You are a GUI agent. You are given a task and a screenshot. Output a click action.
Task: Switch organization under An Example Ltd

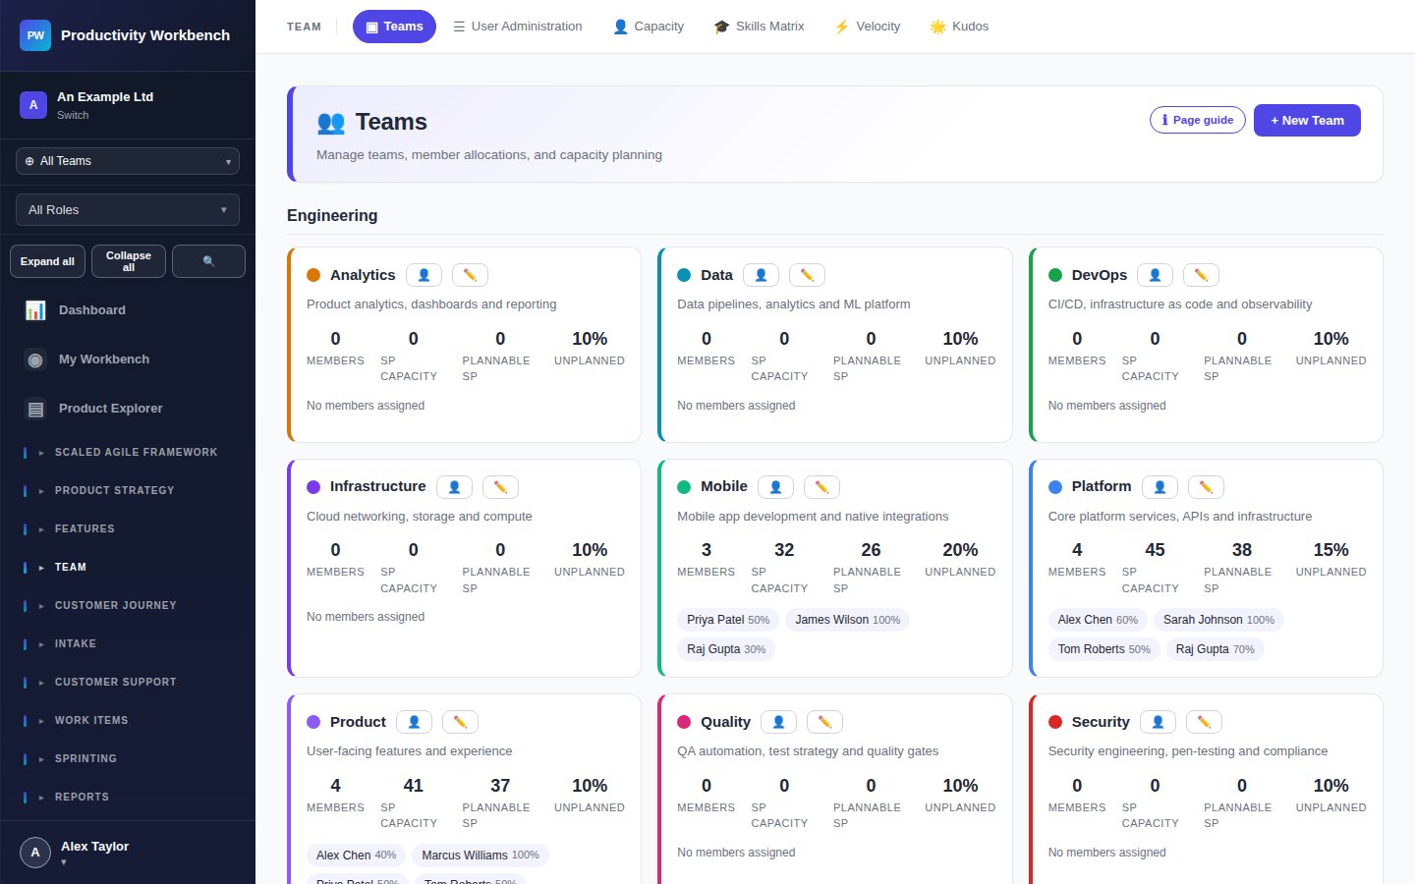pos(73,115)
